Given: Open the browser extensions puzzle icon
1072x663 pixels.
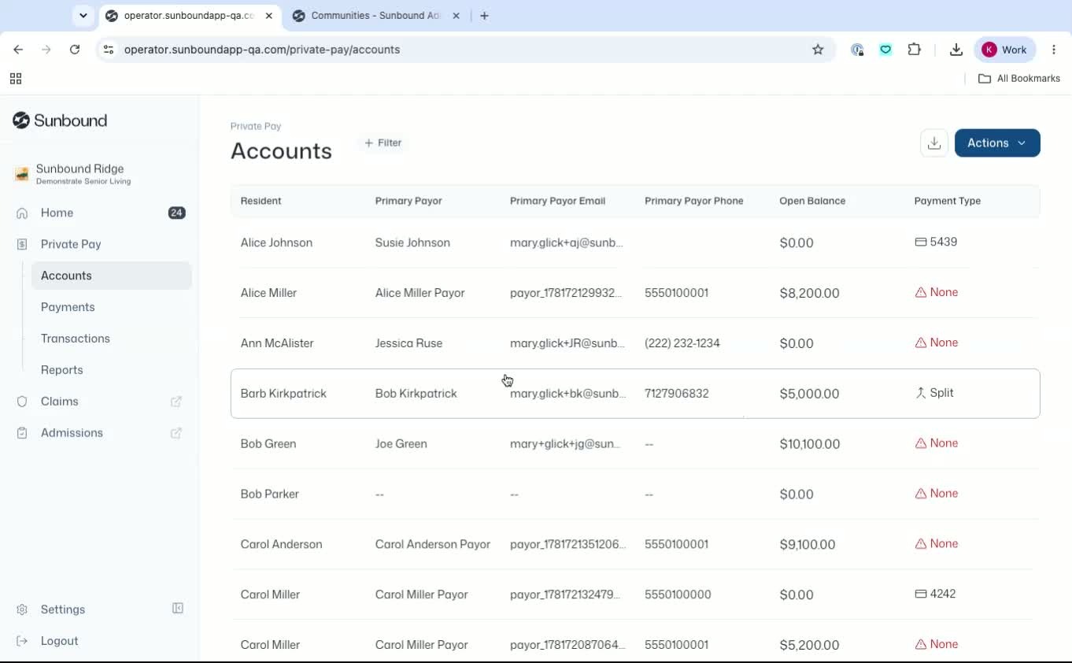Looking at the screenshot, I should (914, 50).
